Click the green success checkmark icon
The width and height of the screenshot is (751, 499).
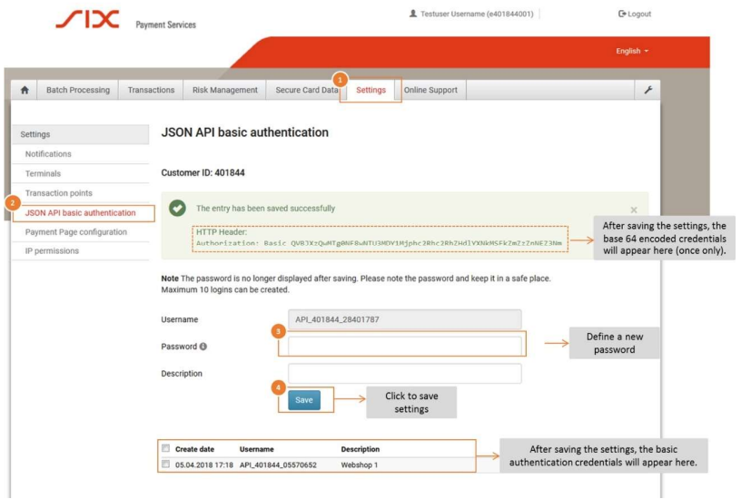(178, 209)
